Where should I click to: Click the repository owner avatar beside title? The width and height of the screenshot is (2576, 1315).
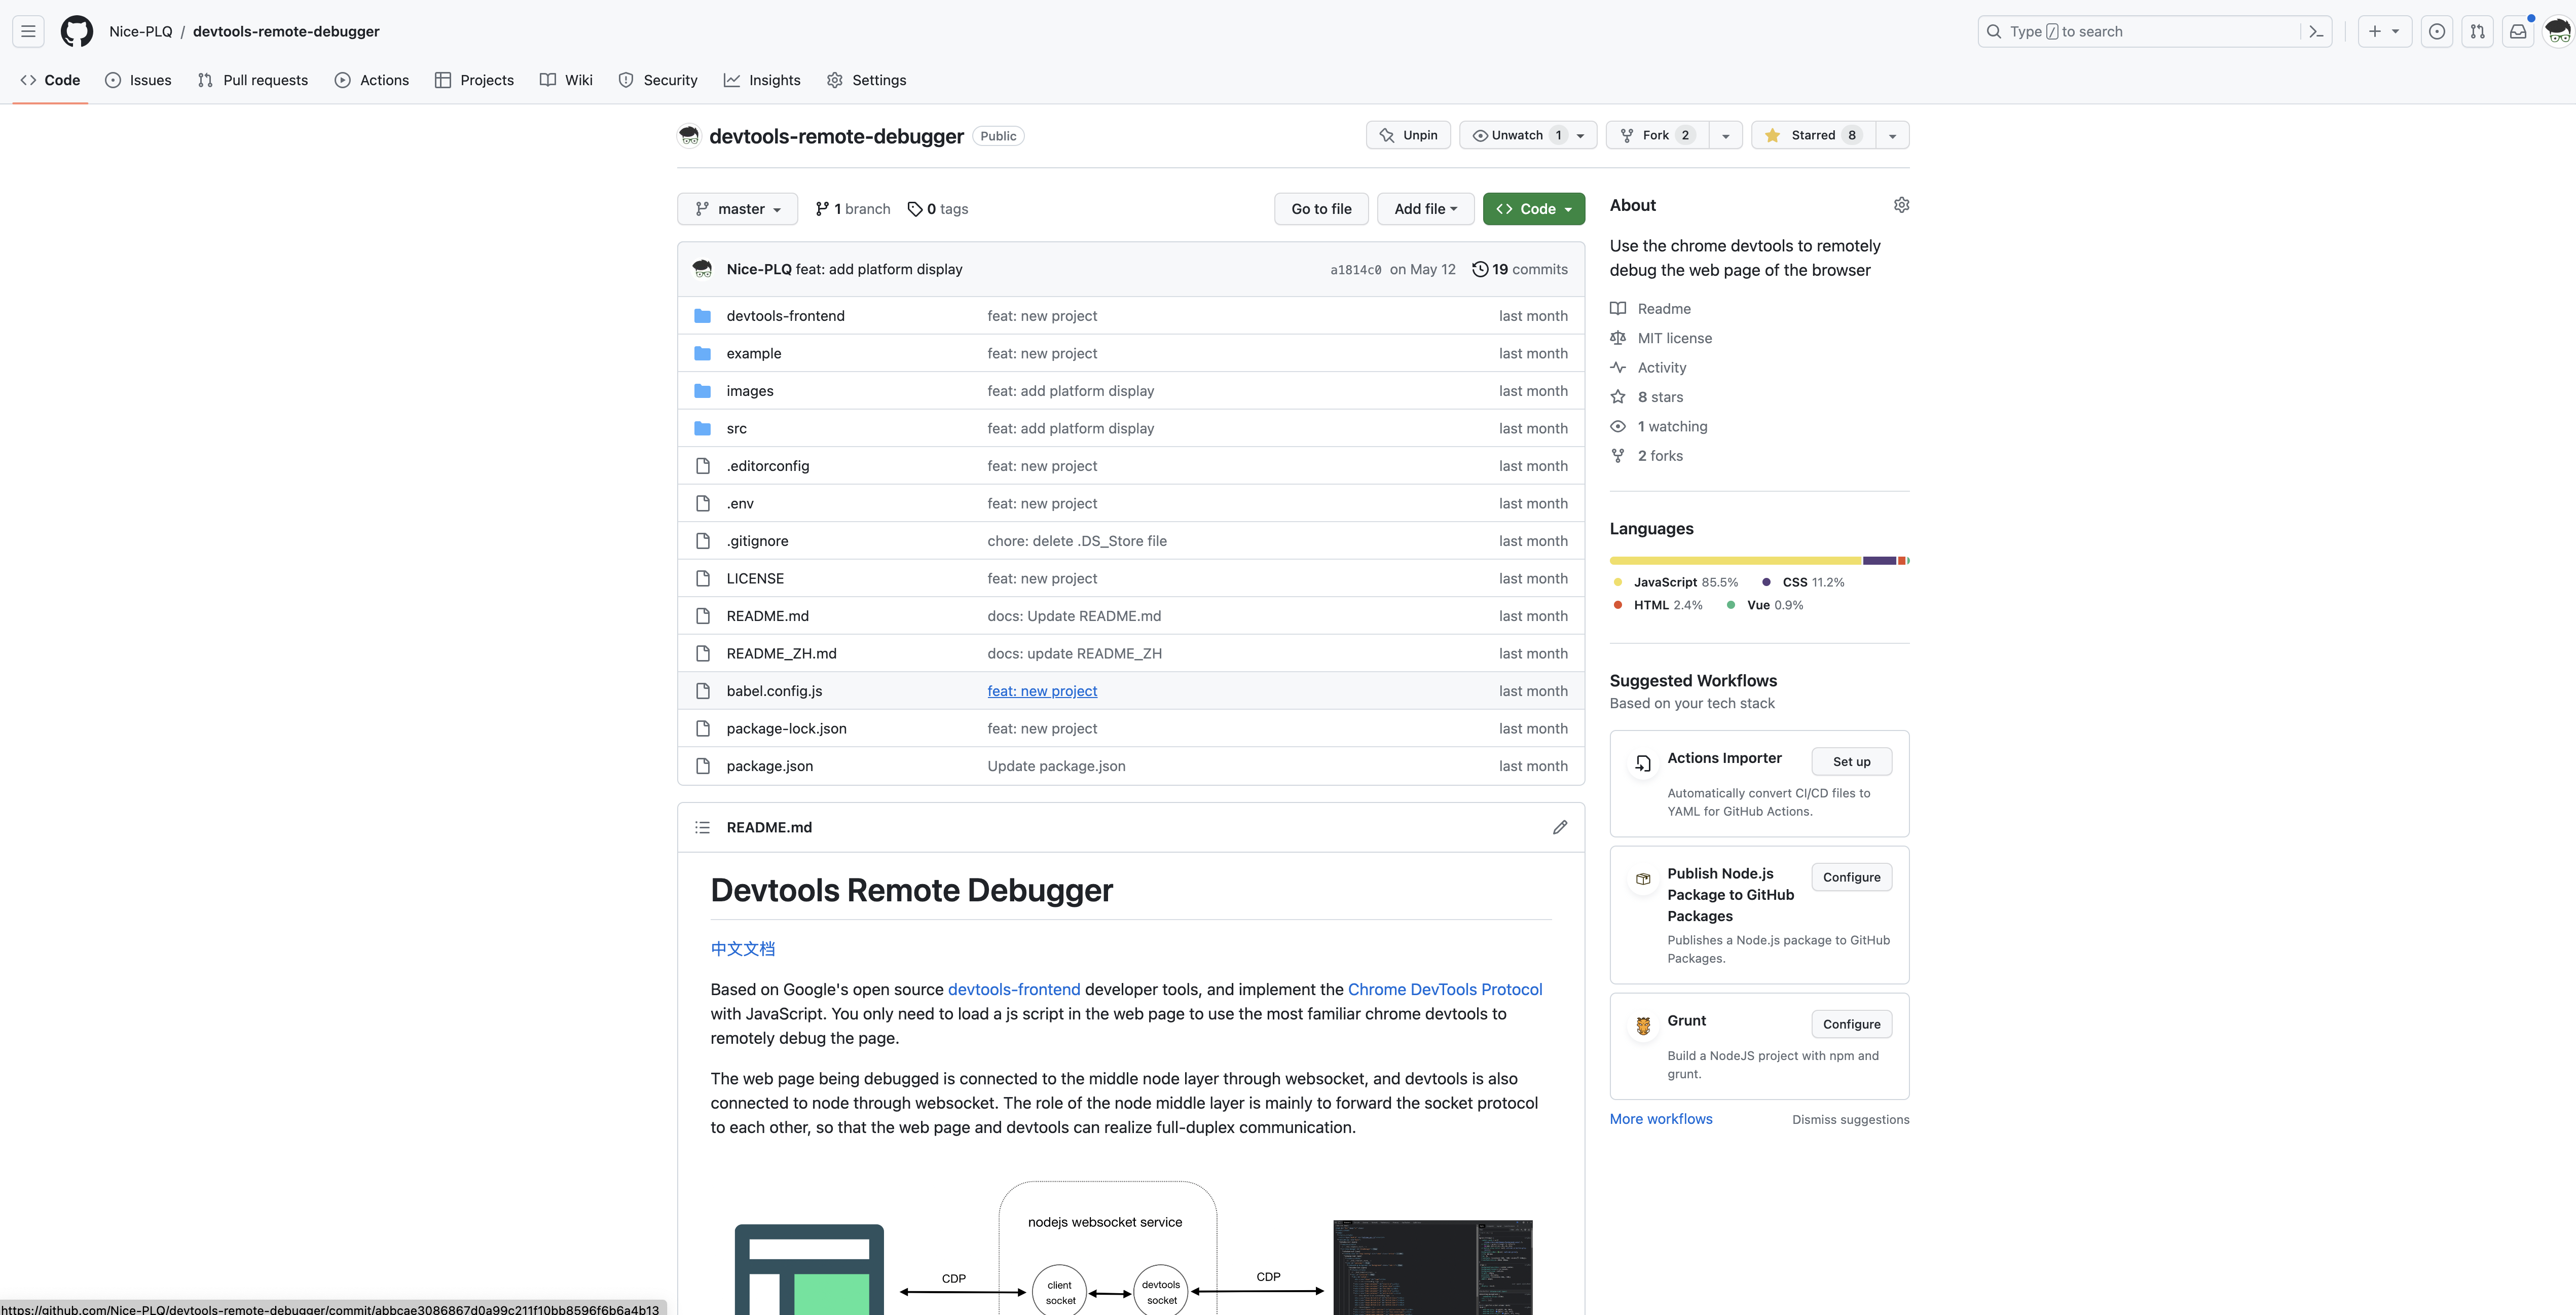tap(689, 135)
